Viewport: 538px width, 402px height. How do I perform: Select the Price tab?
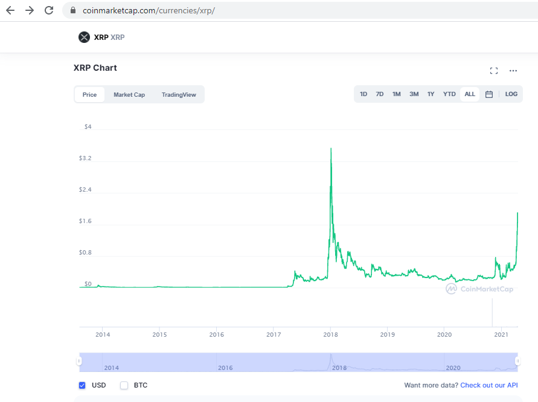[89, 94]
